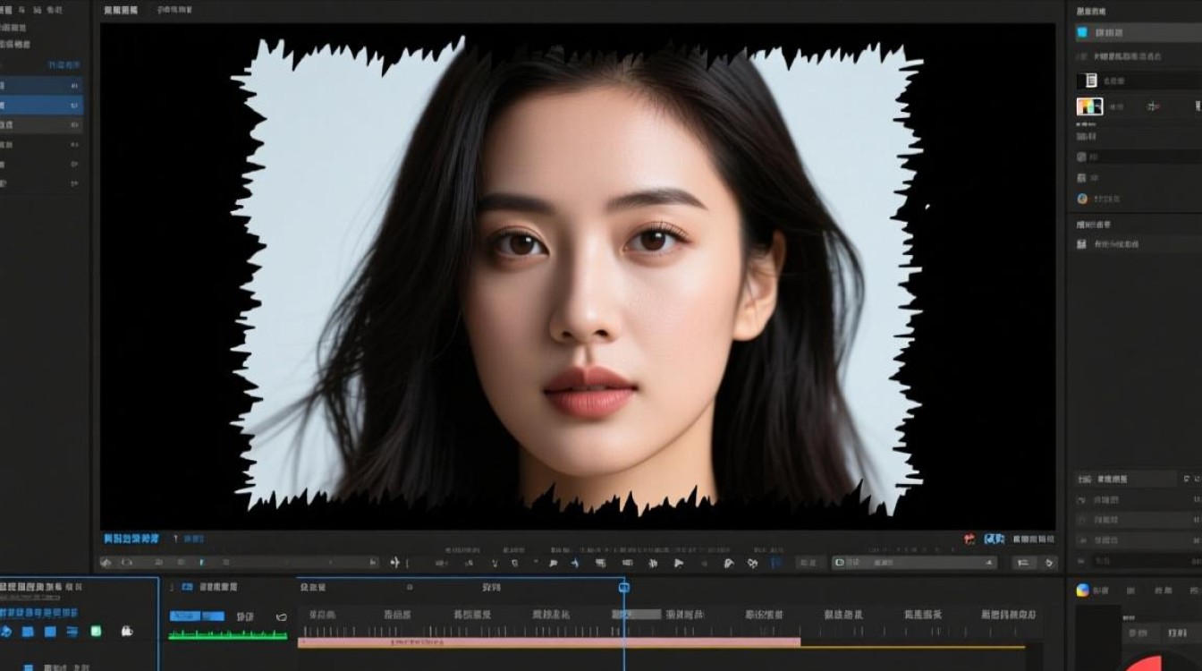
Task: Click the red icon below preview's right corner
Action: (x=969, y=539)
